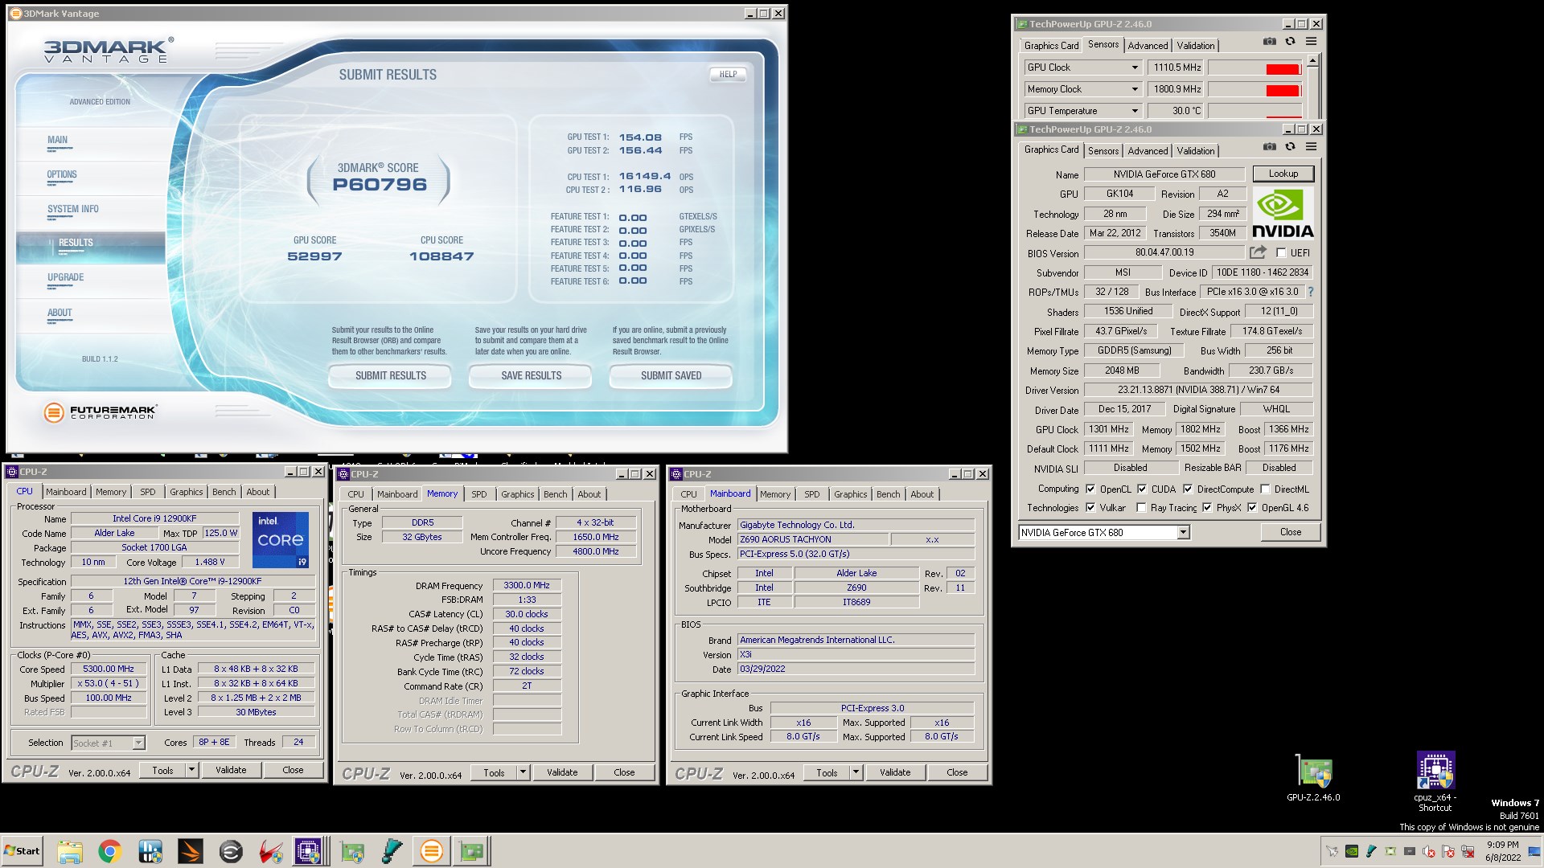
Task: Open the GPU-Z.2.46.0 desktop icon
Action: [x=1314, y=777]
